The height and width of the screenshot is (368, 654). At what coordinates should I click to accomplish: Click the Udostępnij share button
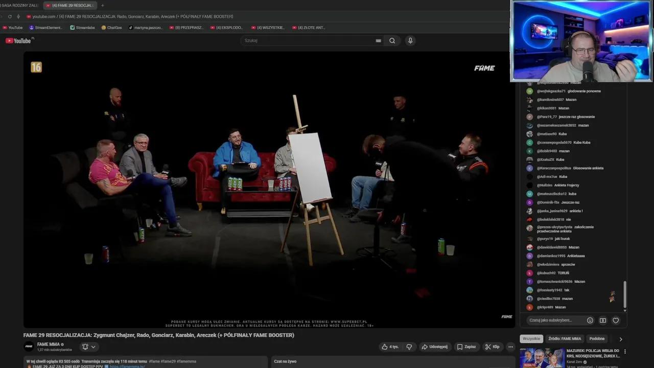tap(434, 347)
